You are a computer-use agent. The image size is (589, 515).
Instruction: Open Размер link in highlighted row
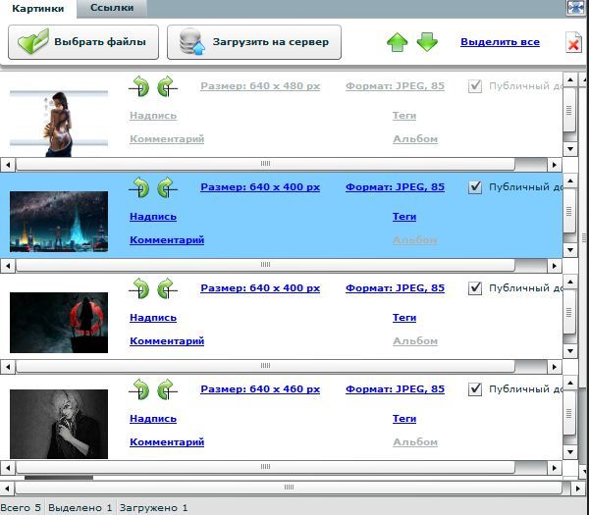pyautogui.click(x=260, y=187)
